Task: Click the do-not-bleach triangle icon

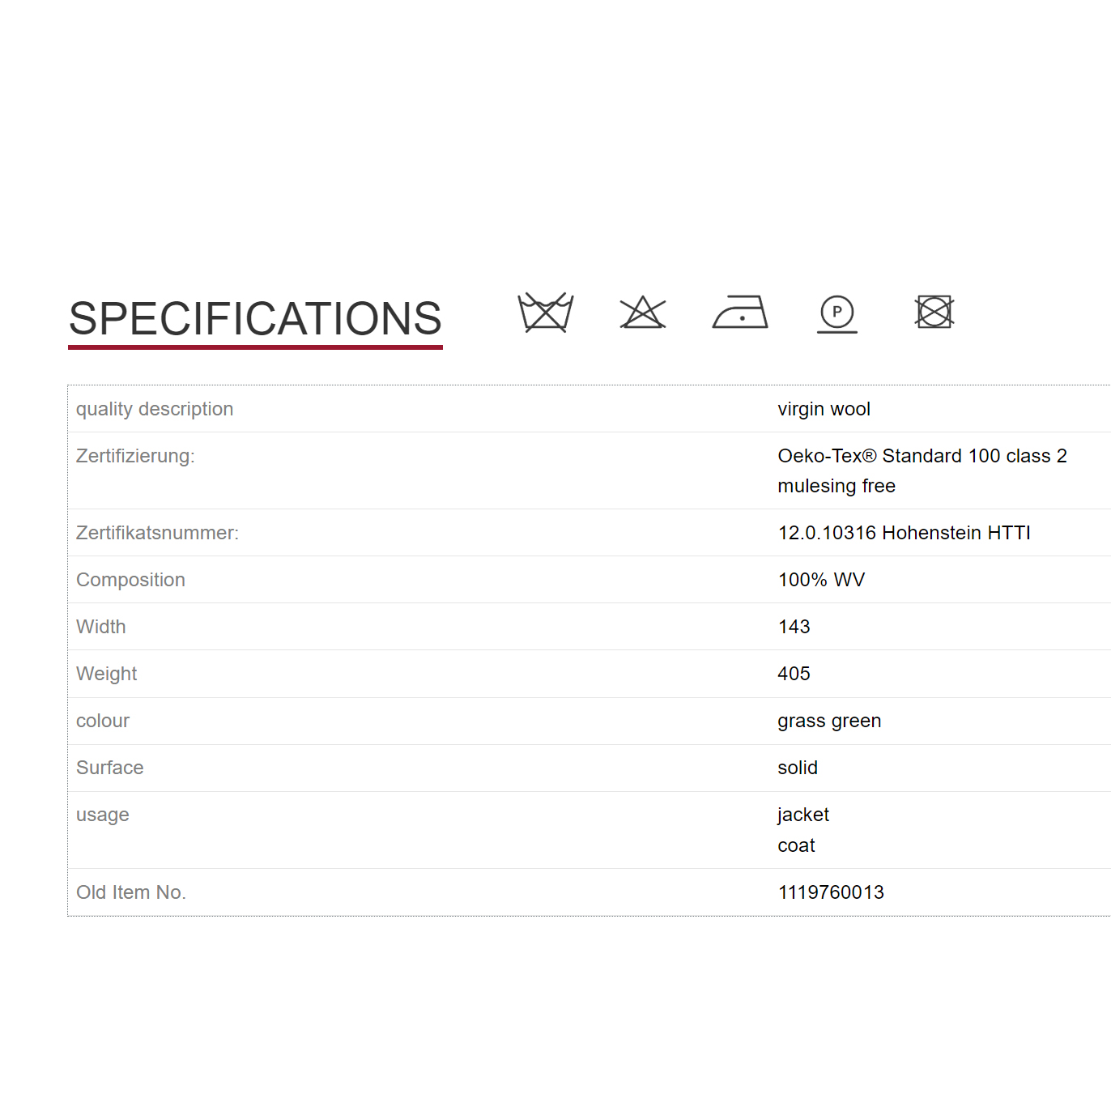Action: click(x=643, y=313)
